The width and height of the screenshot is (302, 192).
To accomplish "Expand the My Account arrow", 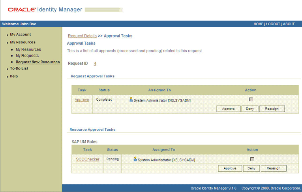I will [x=7, y=35].
